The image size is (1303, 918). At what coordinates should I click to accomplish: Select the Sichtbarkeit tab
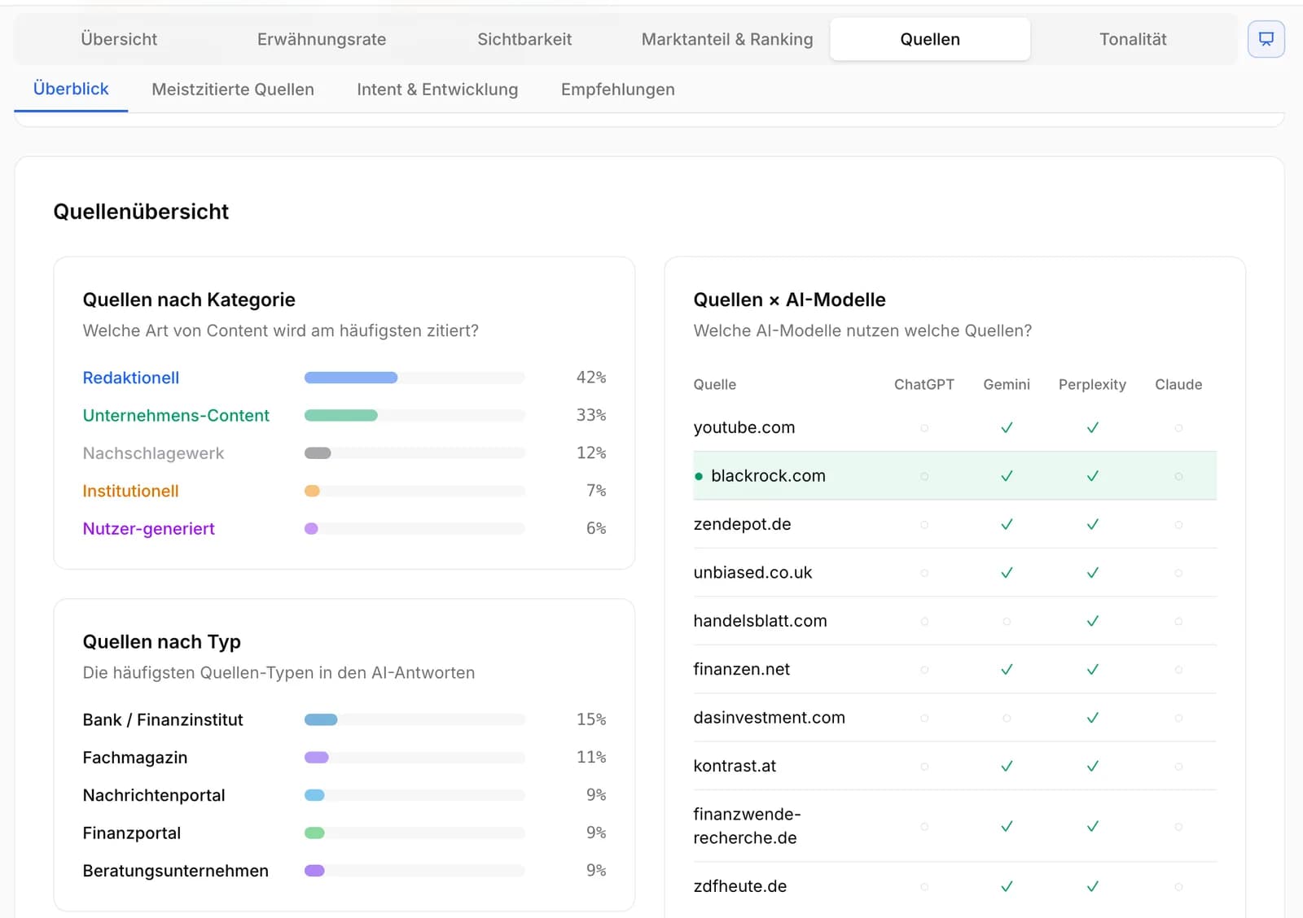(524, 39)
